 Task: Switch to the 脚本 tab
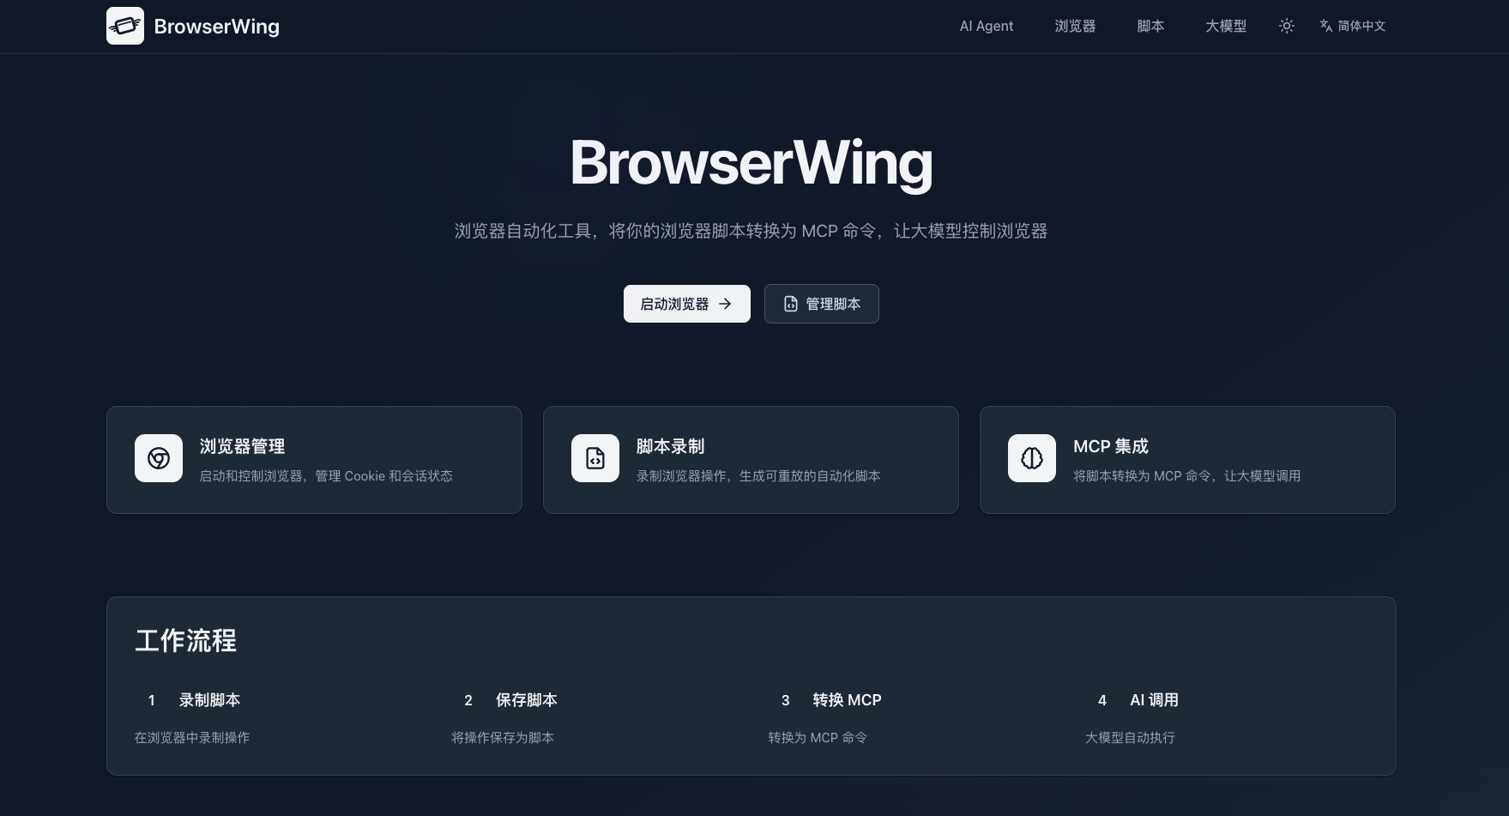[x=1150, y=26]
